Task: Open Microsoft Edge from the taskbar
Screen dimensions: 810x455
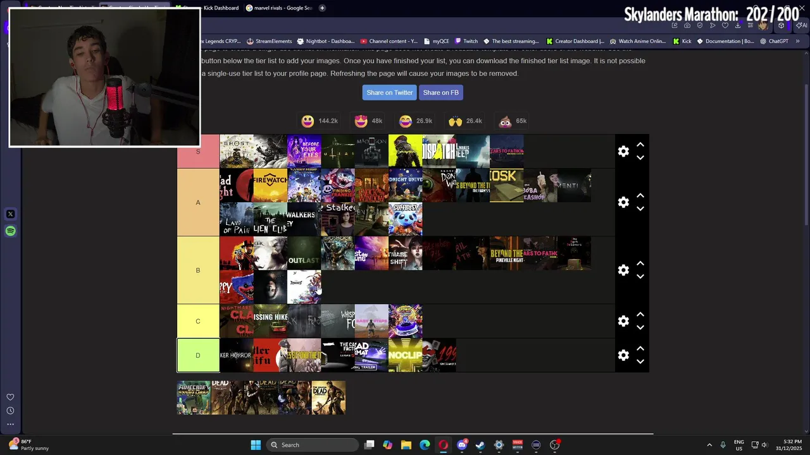Action: pyautogui.click(x=425, y=445)
